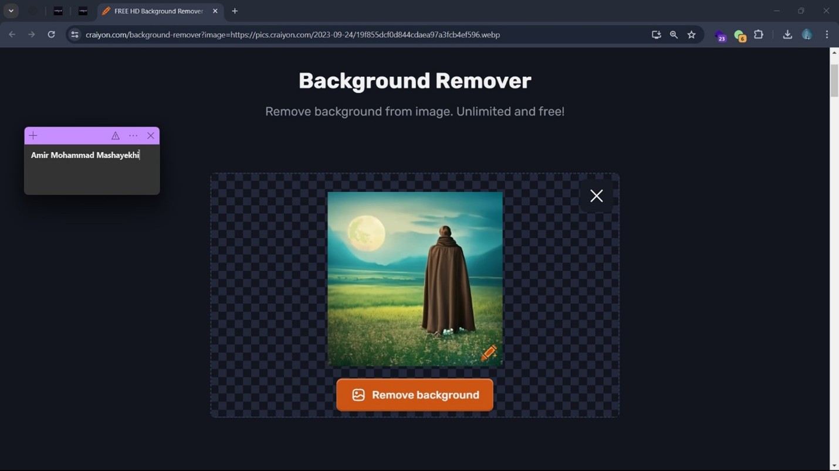This screenshot has width=839, height=471.
Task: Open the Chrome profile avatar
Action: coord(807,35)
